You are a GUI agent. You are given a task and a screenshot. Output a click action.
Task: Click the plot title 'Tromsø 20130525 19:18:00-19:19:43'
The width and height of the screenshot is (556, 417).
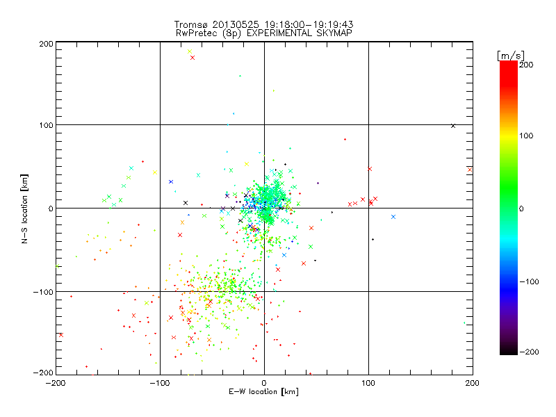[x=264, y=24]
